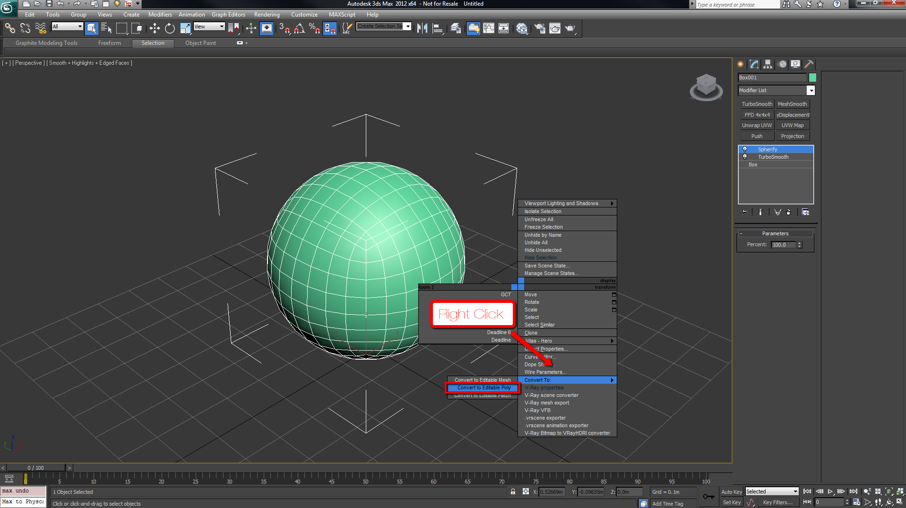The image size is (906, 508).
Task: Select the Select Object tool
Action: pyautogui.click(x=92, y=28)
